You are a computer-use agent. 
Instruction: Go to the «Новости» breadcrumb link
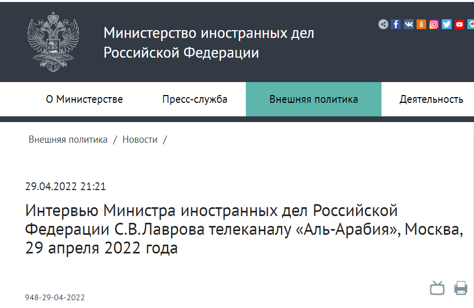coord(140,140)
